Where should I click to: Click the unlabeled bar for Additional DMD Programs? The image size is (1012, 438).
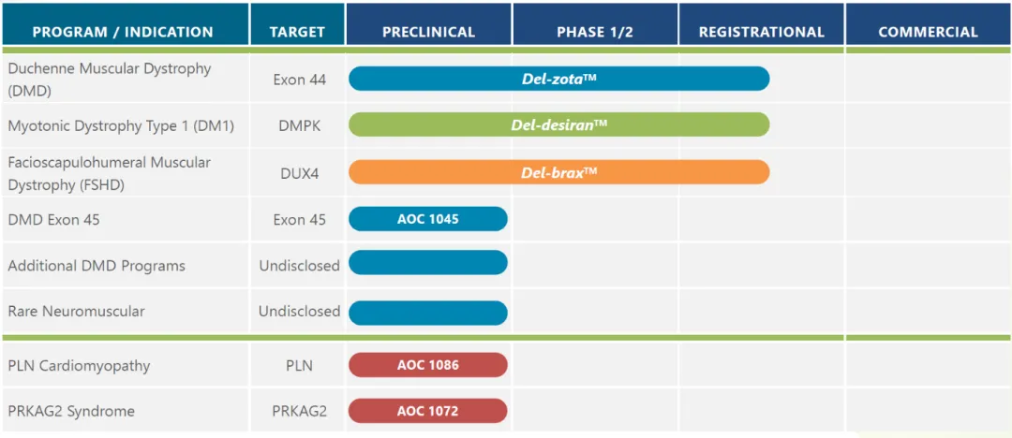coord(427,263)
